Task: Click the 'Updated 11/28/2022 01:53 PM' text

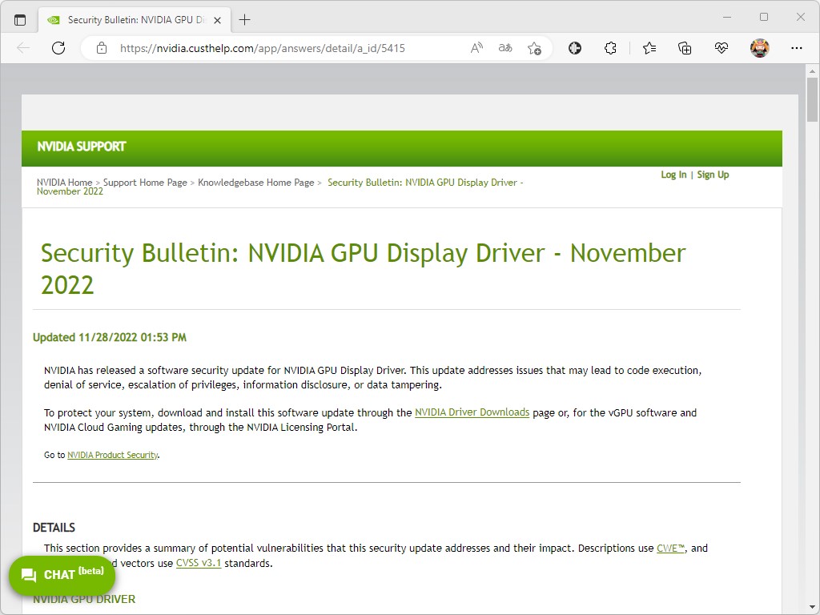Action: pyautogui.click(x=109, y=337)
